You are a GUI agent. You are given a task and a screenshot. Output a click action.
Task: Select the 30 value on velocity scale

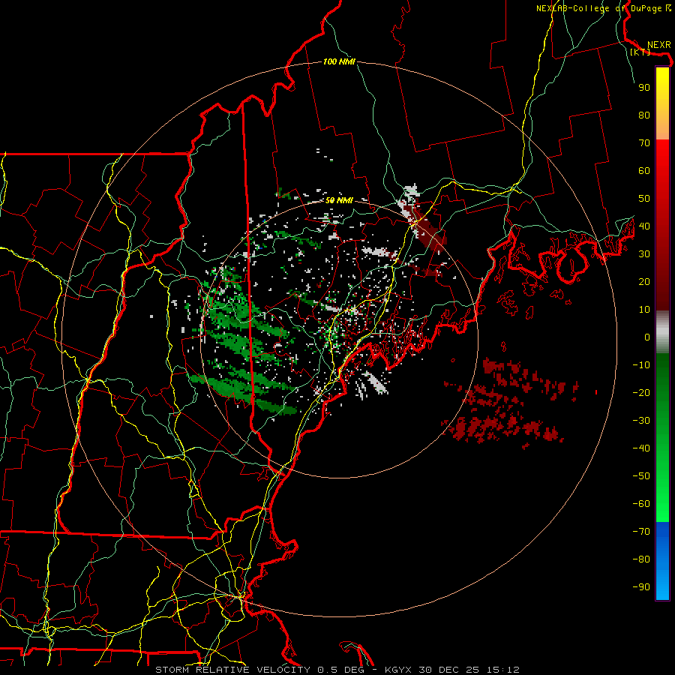[x=644, y=254]
